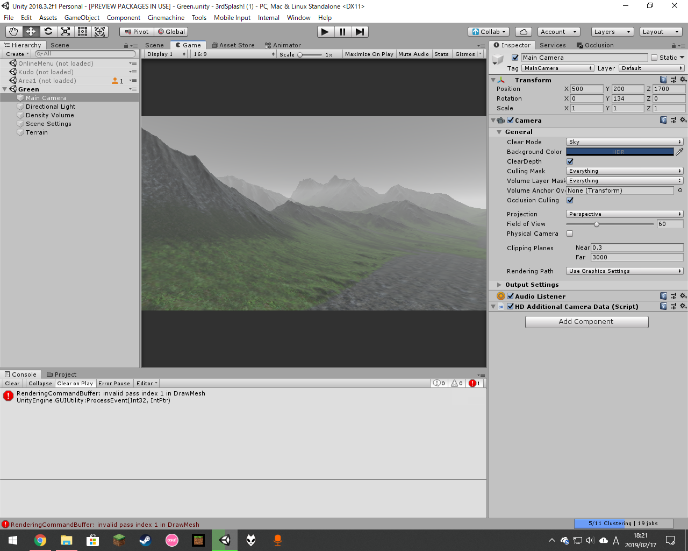The width and height of the screenshot is (688, 551).
Task: Adjust the Field of View slider
Action: (x=597, y=224)
